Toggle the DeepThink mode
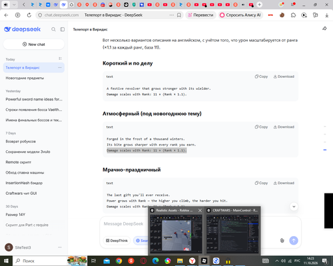The height and width of the screenshot is (266, 333). [x=117, y=241]
